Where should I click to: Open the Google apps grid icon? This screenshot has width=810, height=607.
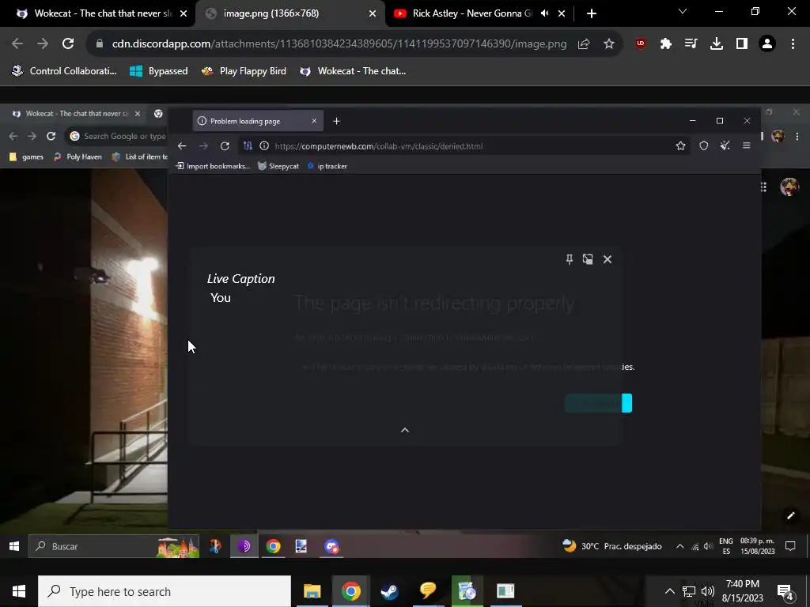point(764,187)
